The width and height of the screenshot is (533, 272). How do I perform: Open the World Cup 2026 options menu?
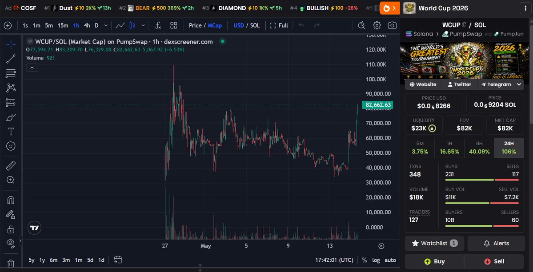coord(525,8)
